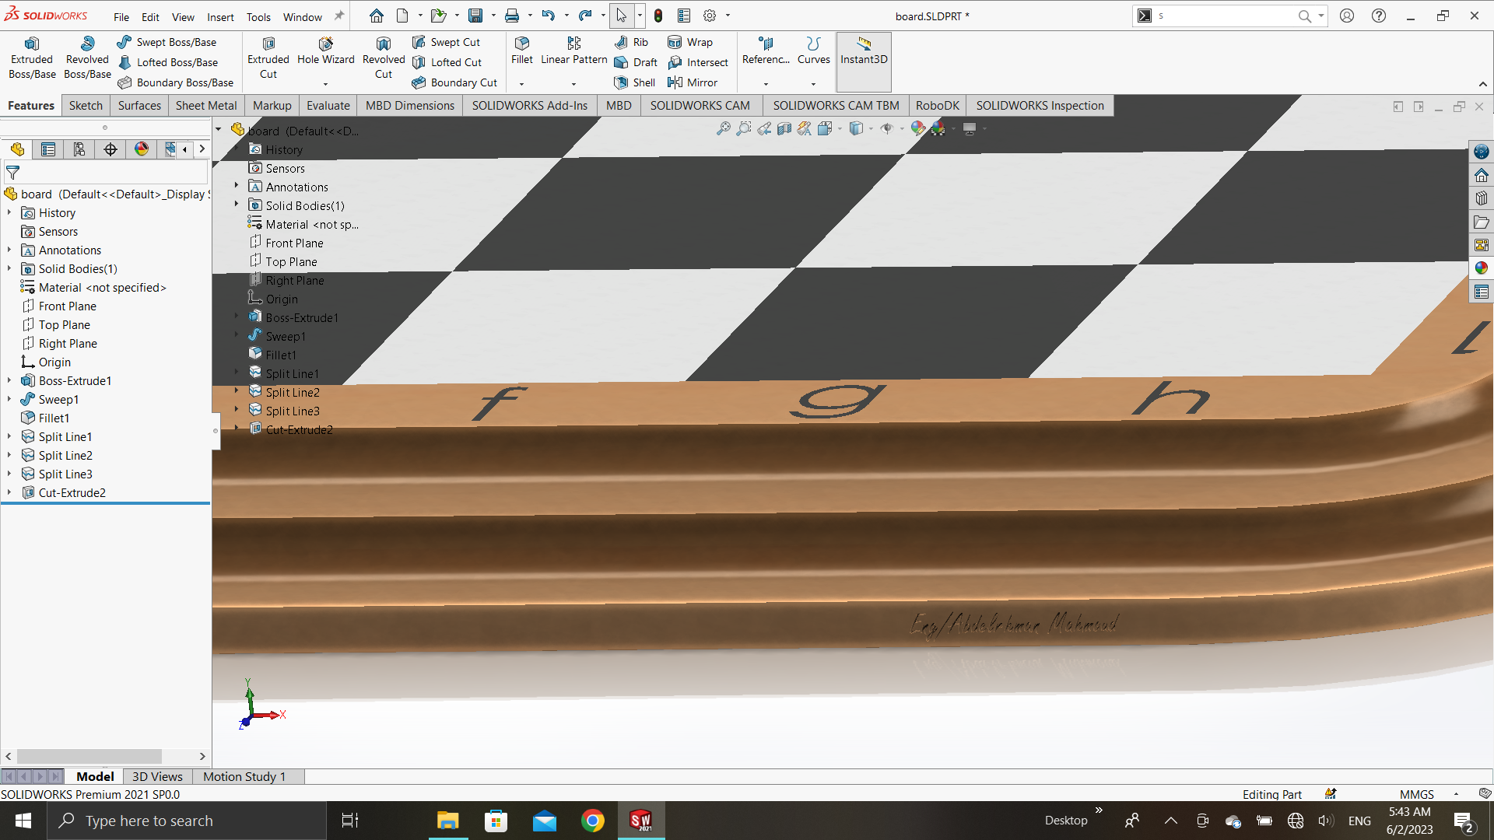Open the Linear Pattern dropdown arrow

click(x=574, y=83)
